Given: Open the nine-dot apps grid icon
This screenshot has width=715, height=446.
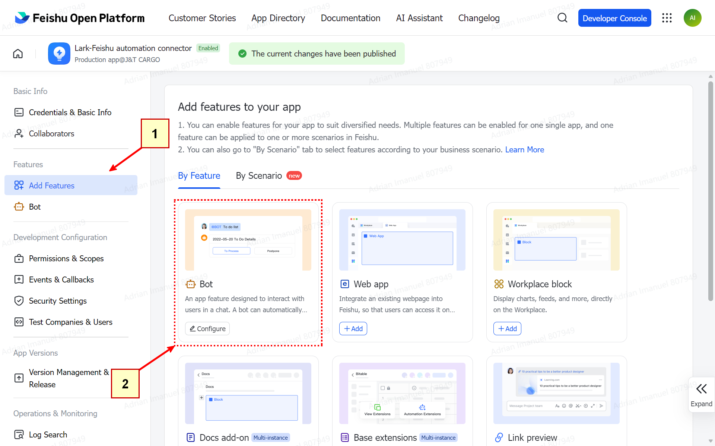Looking at the screenshot, I should [x=667, y=18].
